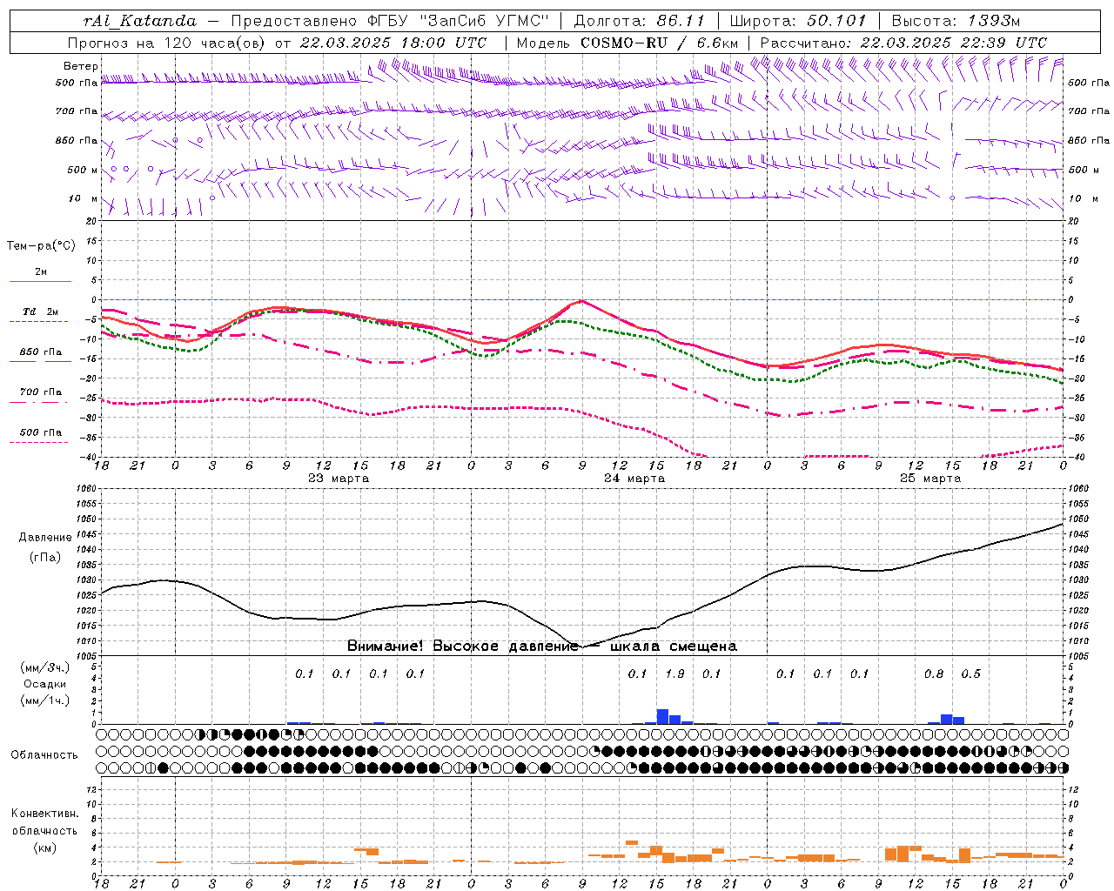Click the Тем-ра(°C) axis label
This screenshot has width=1114, height=891.
[x=41, y=246]
